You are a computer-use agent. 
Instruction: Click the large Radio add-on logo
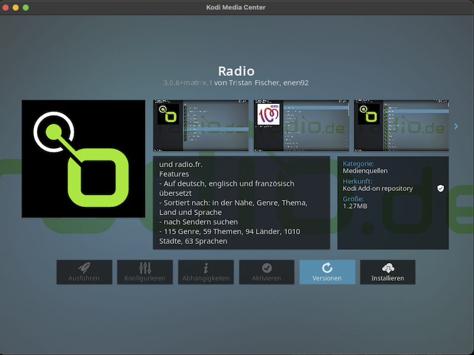84,159
